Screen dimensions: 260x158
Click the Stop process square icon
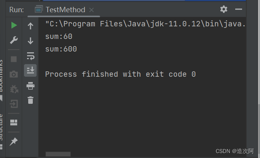coord(14,59)
